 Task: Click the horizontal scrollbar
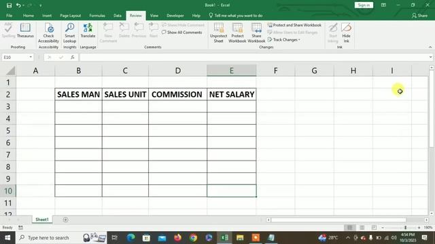coord(338,220)
